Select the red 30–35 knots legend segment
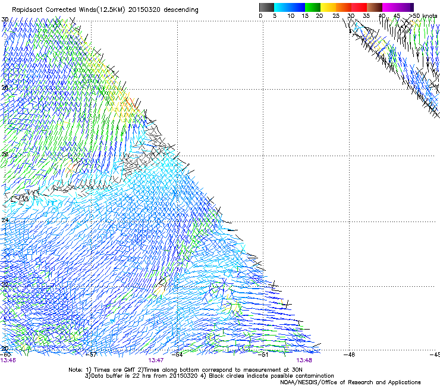Image resolution: width=440 pixels, height=386 pixels. [359, 7]
